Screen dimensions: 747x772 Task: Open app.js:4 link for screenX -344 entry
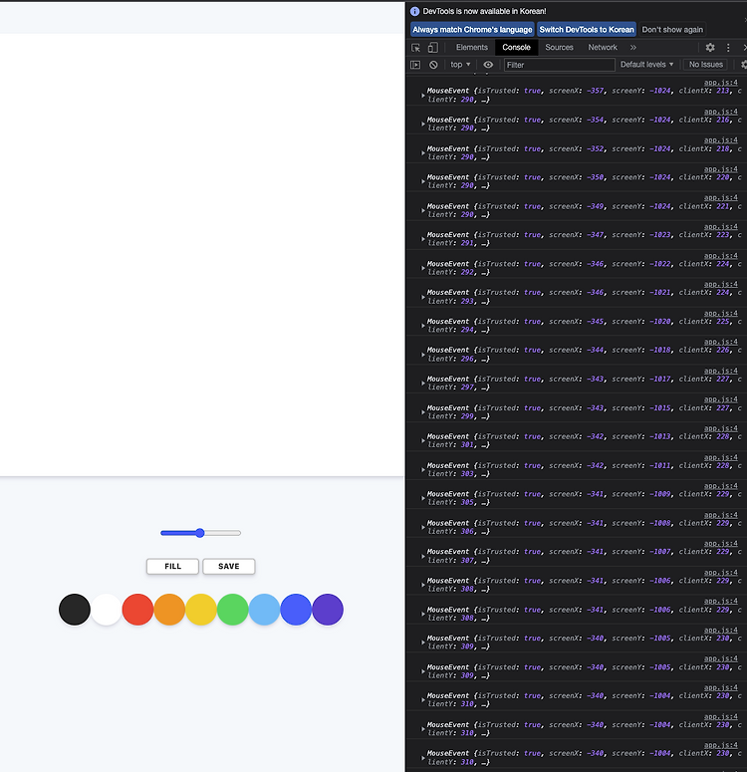(x=721, y=343)
